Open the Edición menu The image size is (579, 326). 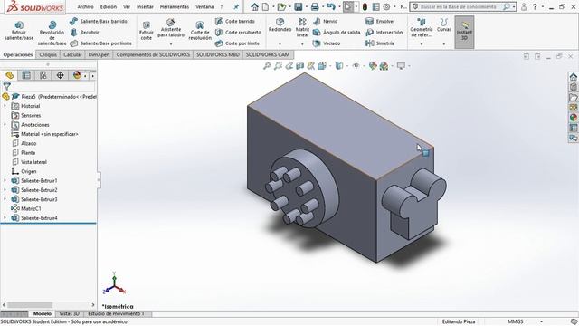[109, 6]
